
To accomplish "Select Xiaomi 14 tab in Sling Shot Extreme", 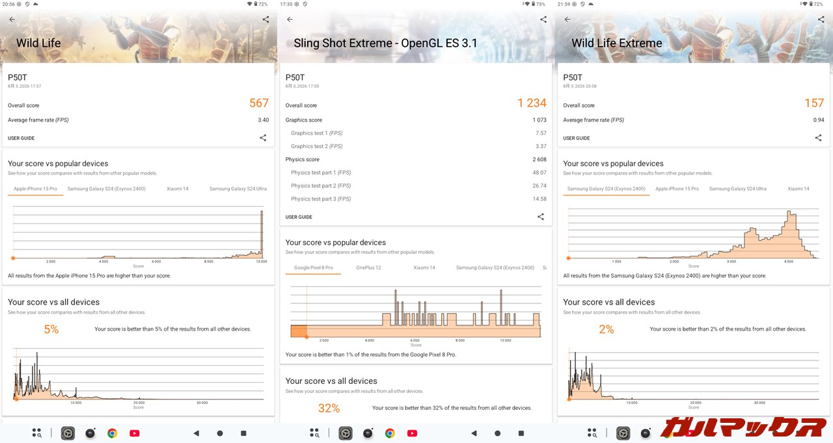I will tap(424, 268).
